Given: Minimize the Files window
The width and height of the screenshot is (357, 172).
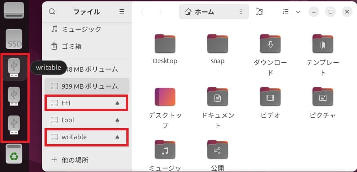Looking at the screenshot, I should 314,12.
